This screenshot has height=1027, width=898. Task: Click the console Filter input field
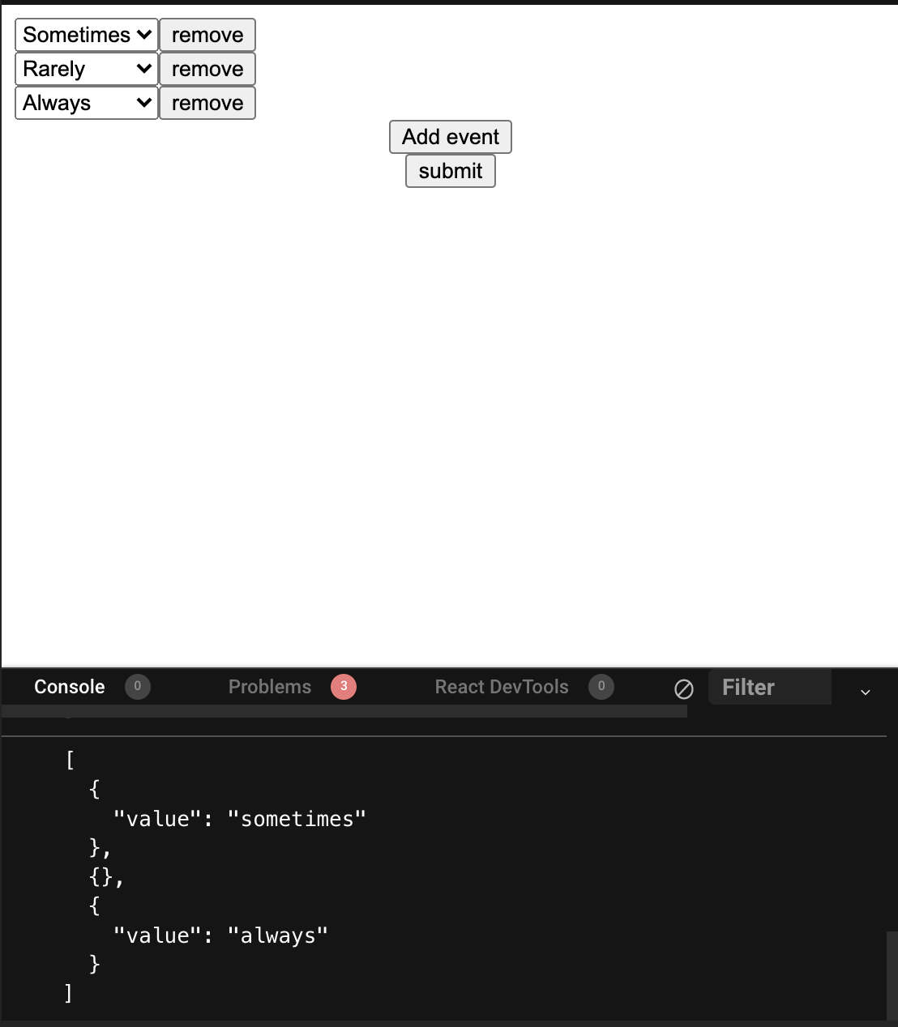(770, 687)
